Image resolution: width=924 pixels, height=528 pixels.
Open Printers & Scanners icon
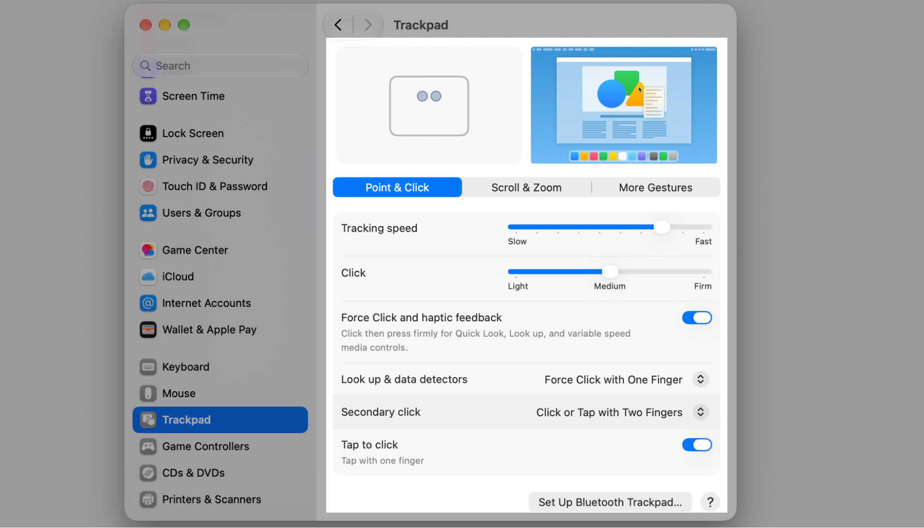(x=148, y=500)
